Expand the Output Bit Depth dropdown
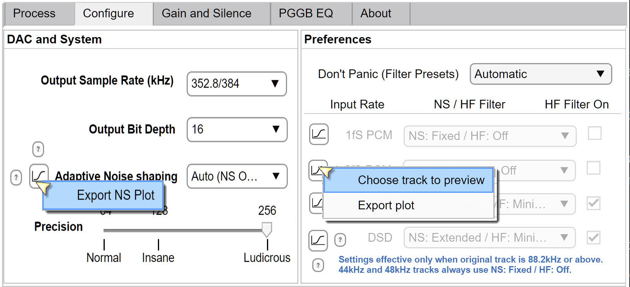This screenshot has width=630, height=287. pyautogui.click(x=237, y=129)
